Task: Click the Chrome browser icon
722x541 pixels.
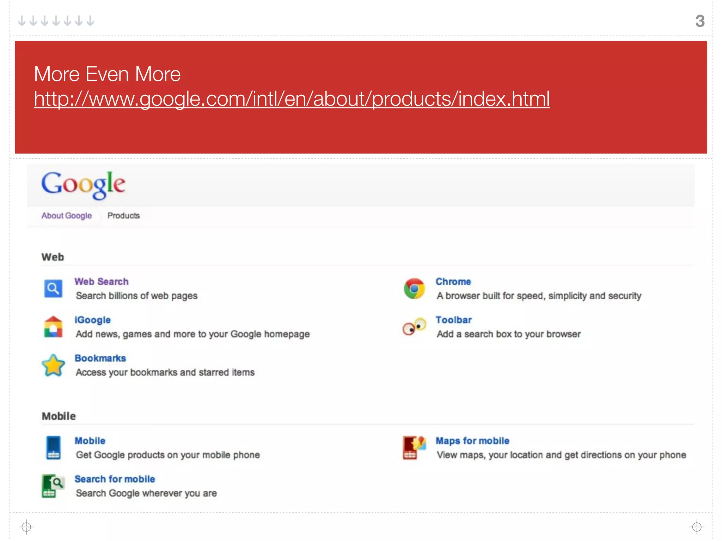Action: click(414, 288)
